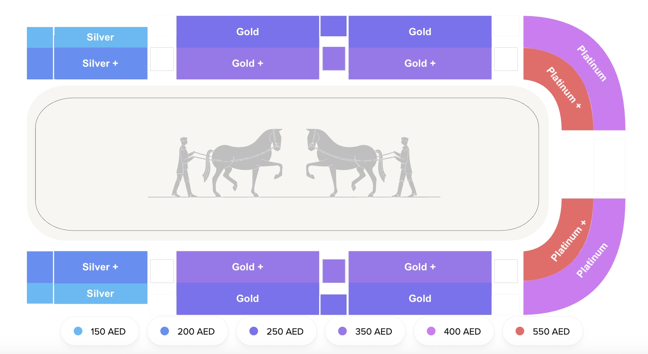Filter seats by 200 AED price

pos(188,331)
